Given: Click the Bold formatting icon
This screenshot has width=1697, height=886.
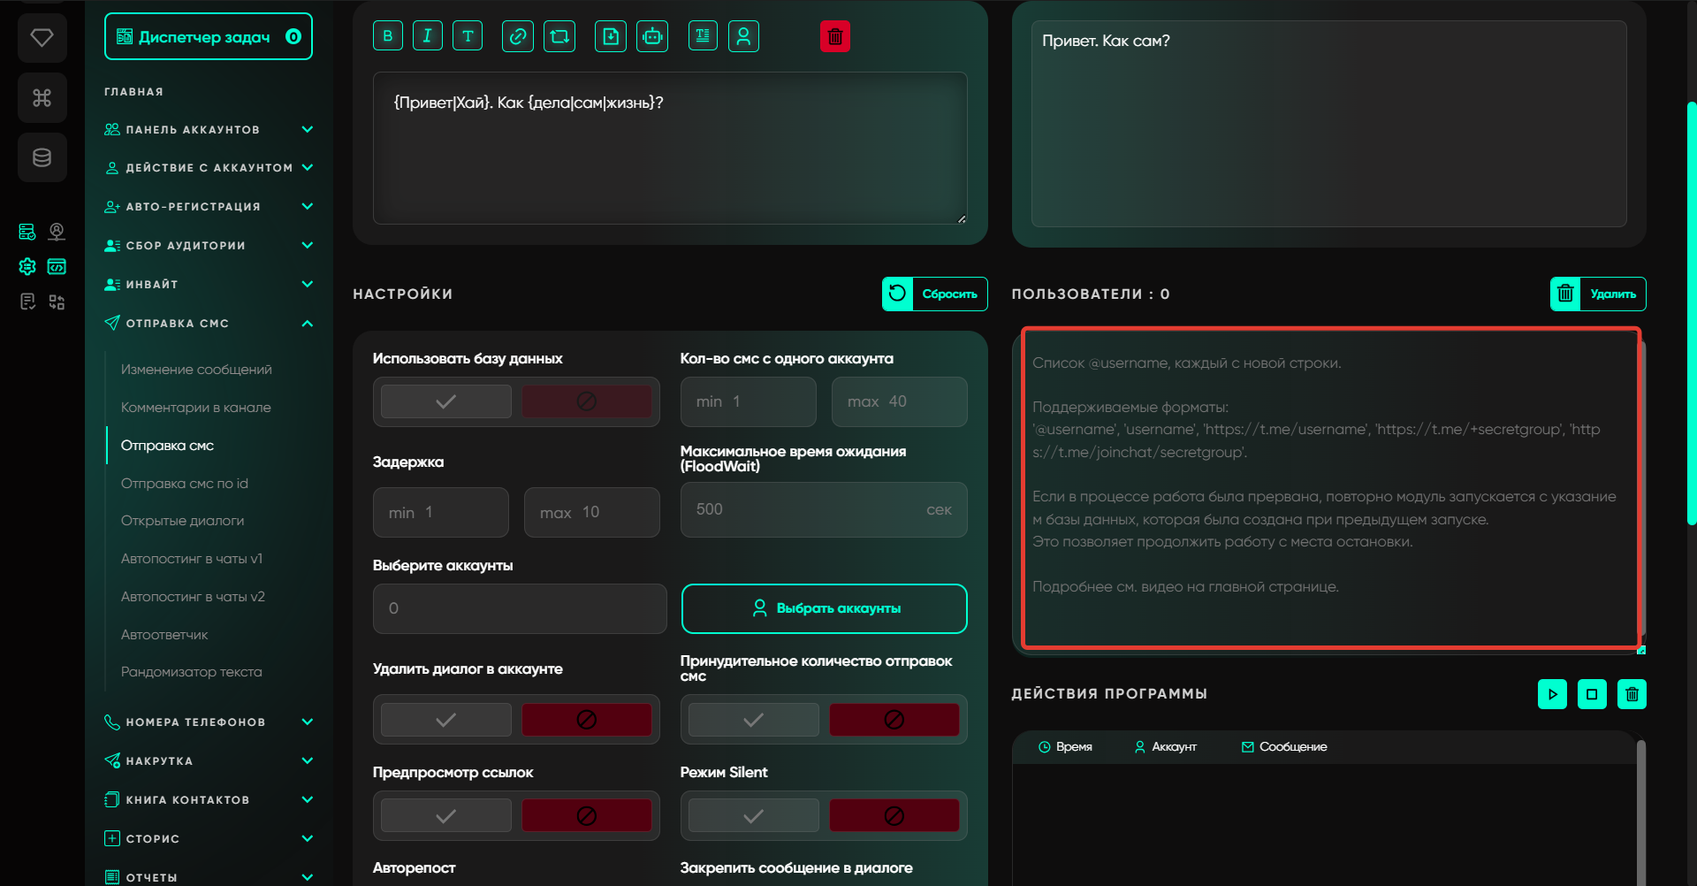Looking at the screenshot, I should (x=388, y=36).
